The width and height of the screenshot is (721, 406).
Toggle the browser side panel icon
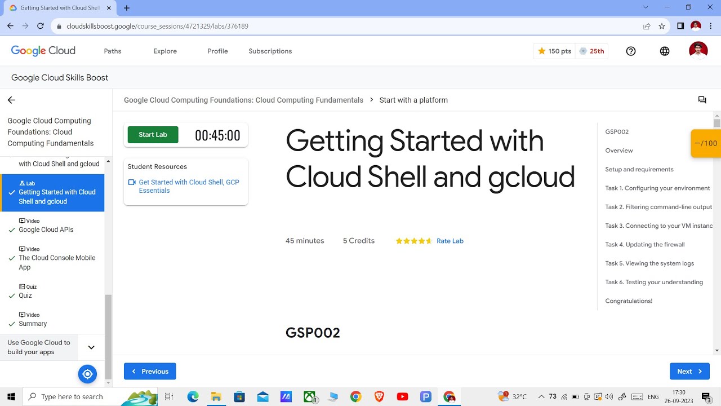(x=680, y=26)
